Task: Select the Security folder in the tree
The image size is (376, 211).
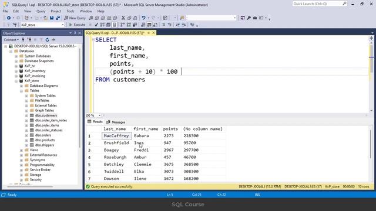Action: pyautogui.click(x=36, y=180)
